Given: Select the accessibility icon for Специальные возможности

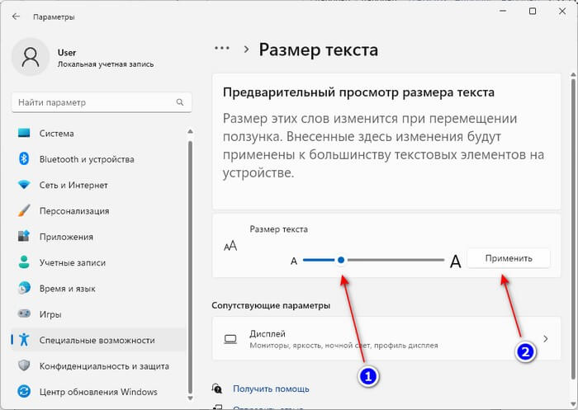Looking at the screenshot, I should [24, 340].
